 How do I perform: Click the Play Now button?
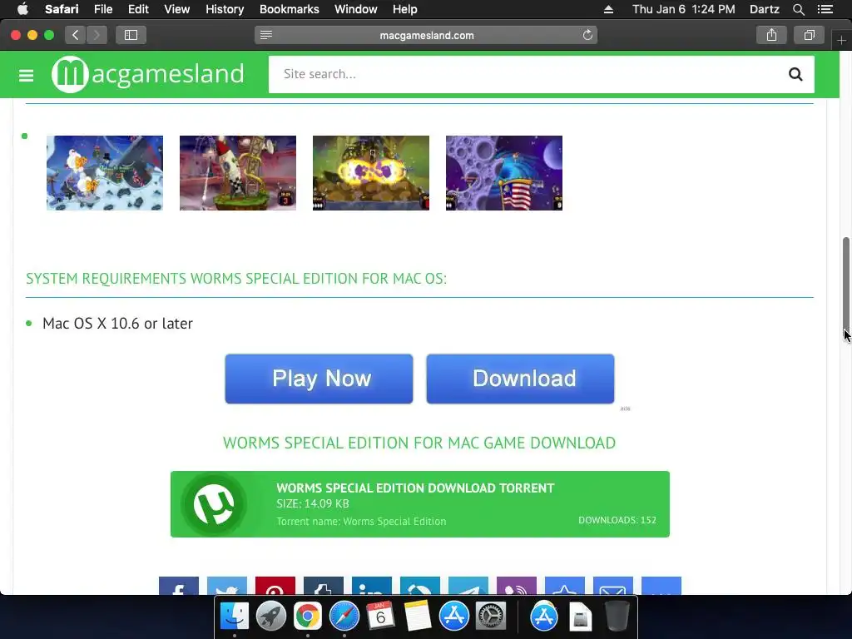319,379
